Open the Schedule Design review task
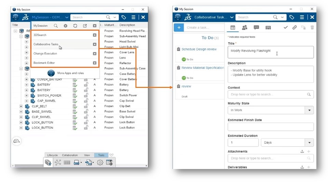 pyautogui.click(x=199, y=49)
